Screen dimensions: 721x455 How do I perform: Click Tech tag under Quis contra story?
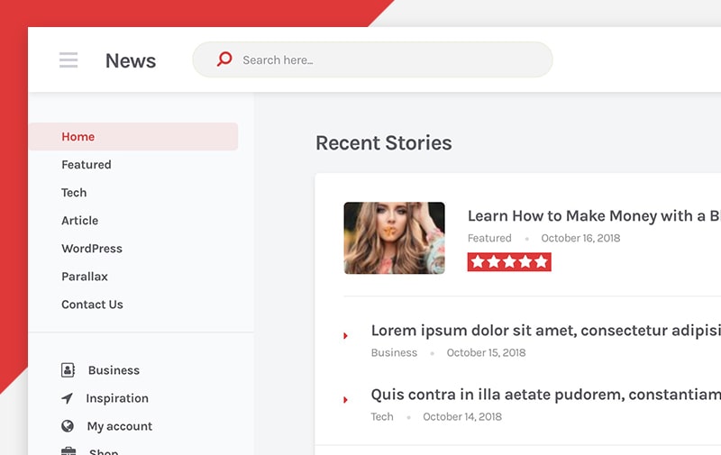coord(382,416)
